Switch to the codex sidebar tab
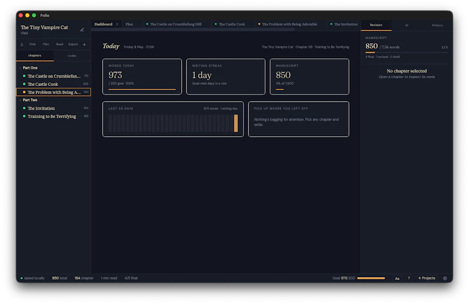Screen dimensions: 469x304 (72, 56)
